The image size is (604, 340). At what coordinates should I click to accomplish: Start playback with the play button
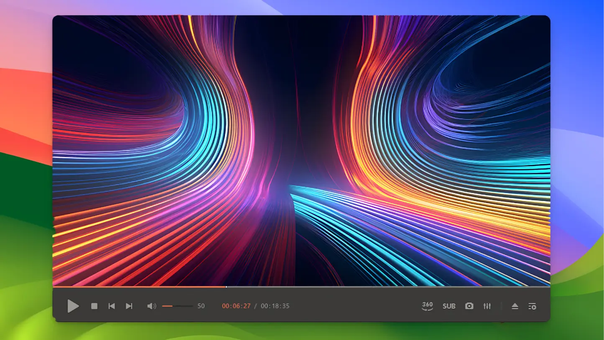tap(73, 306)
